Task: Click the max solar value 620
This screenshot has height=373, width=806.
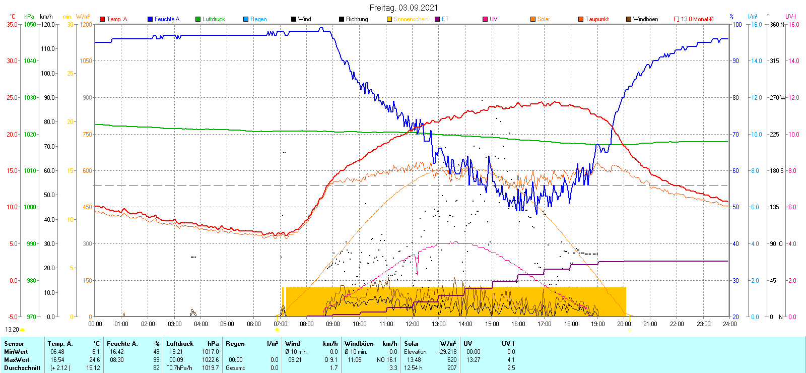Action: [452, 360]
